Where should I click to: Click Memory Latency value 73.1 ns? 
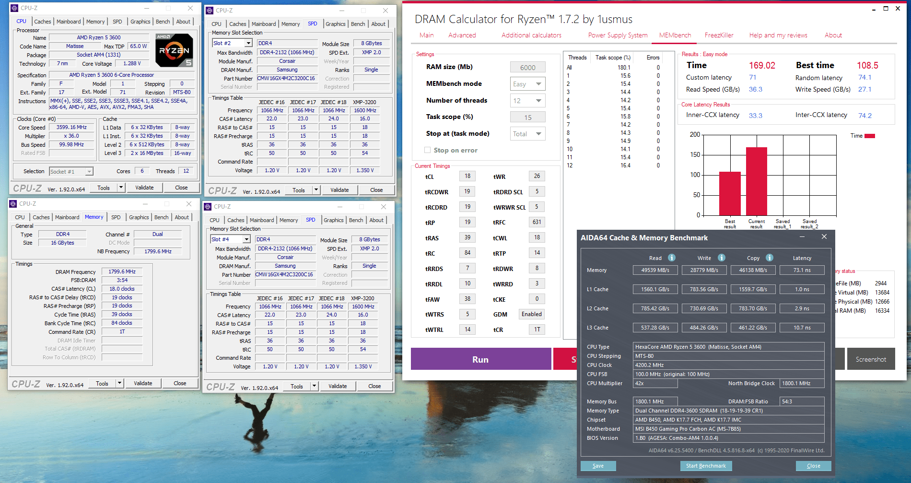[802, 270]
